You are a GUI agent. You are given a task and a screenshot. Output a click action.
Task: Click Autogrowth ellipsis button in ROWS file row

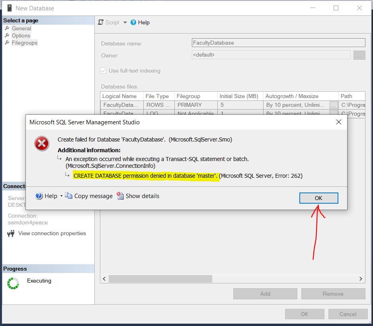click(334, 105)
